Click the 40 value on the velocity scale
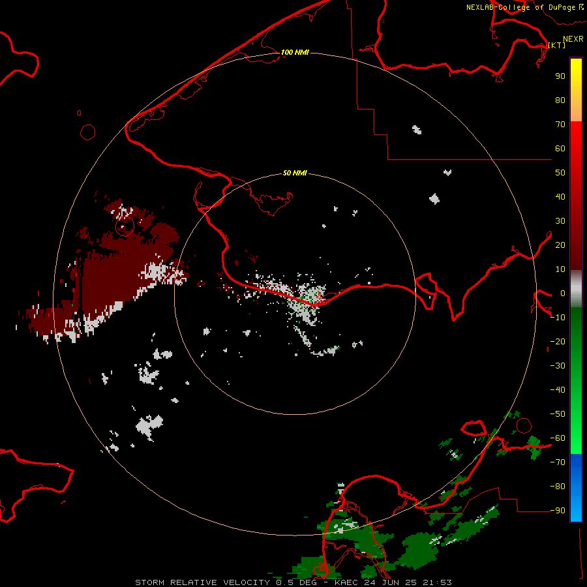The image size is (587, 587). (x=560, y=196)
